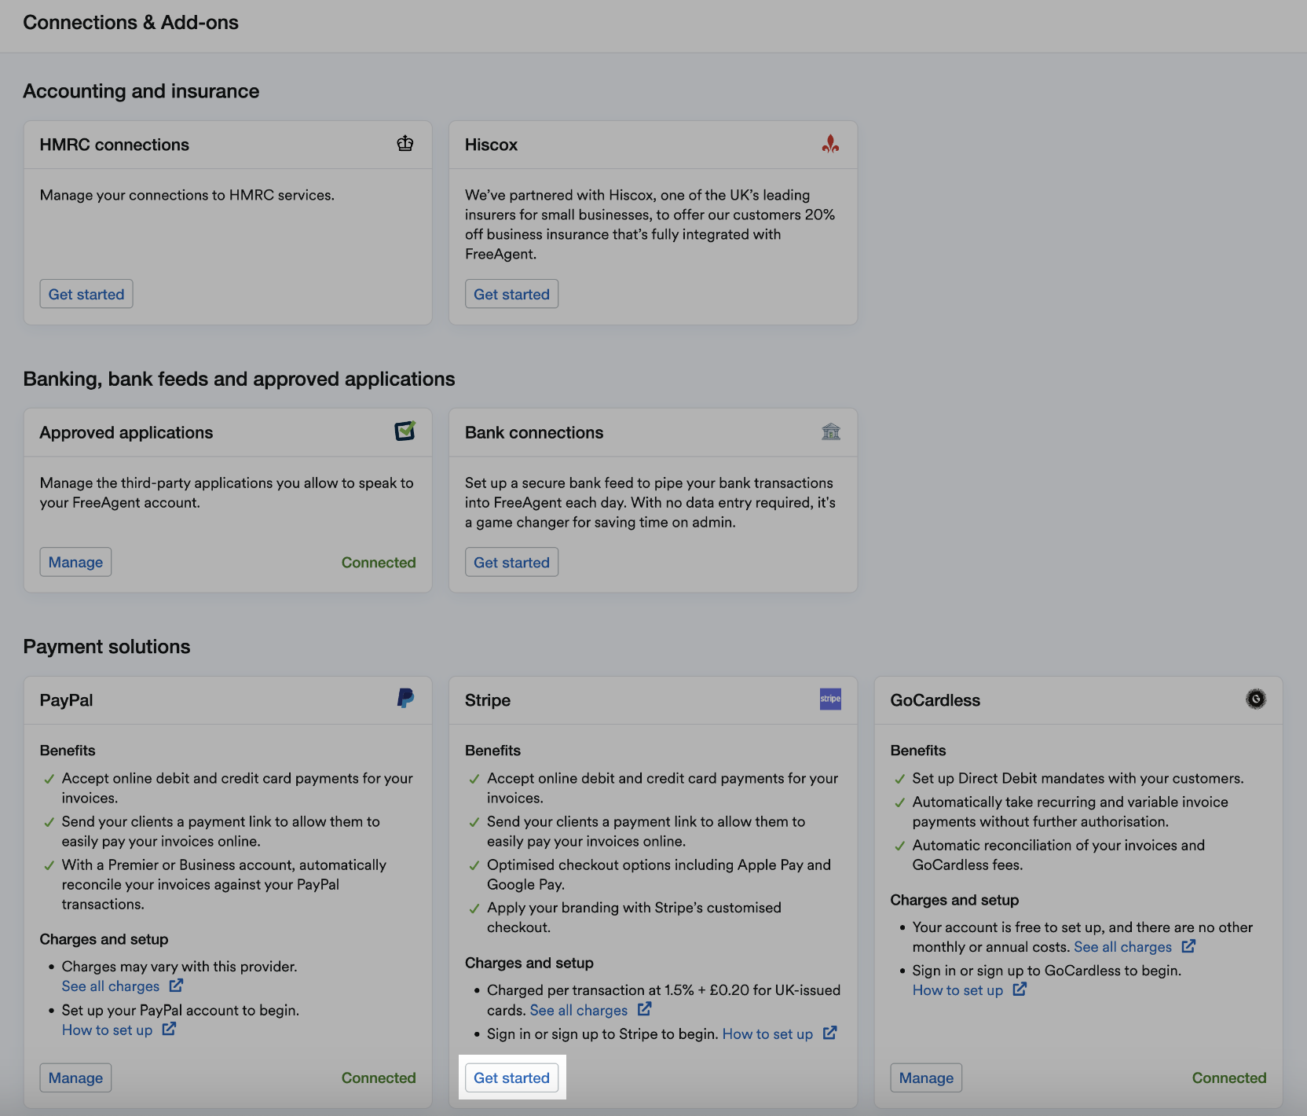Manage the GoCardless connection
Image resolution: width=1307 pixels, height=1116 pixels.
[x=926, y=1077]
